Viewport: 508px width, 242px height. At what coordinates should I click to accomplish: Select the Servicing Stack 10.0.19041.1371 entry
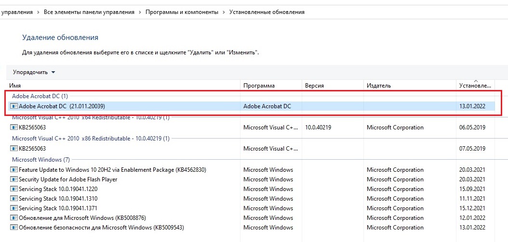click(x=251, y=208)
